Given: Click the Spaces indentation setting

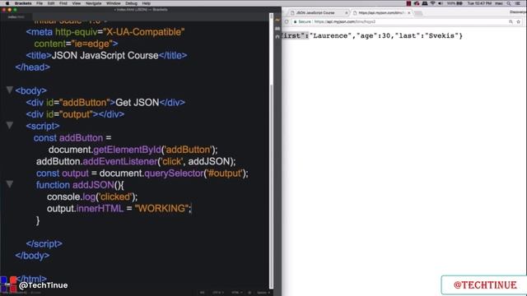Looking at the screenshot, I should click(x=263, y=293).
